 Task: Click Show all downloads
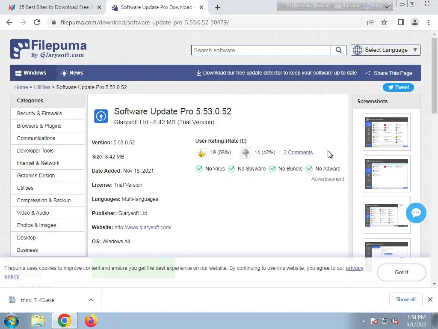pos(405,299)
